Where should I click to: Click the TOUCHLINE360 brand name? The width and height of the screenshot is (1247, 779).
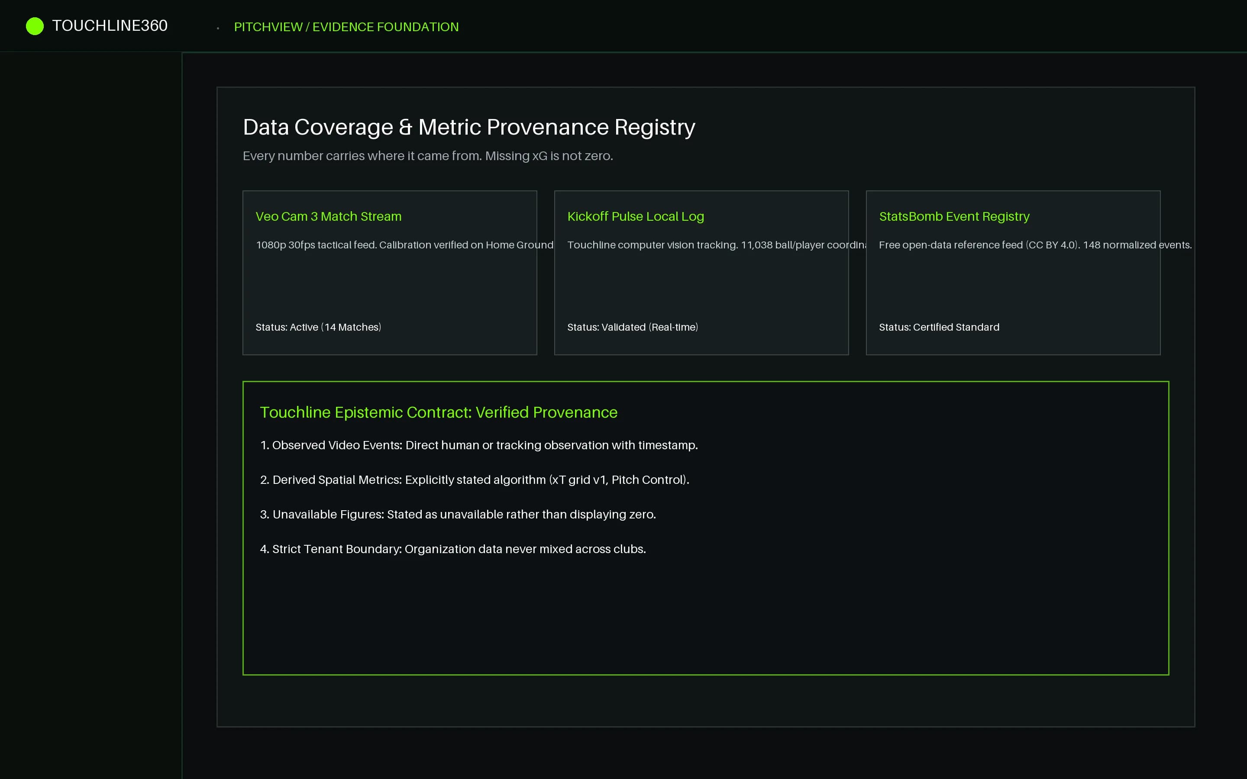(110, 26)
